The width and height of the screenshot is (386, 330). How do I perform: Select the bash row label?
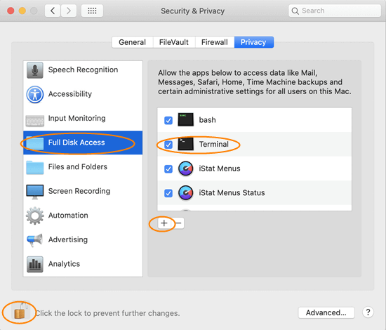pos(208,120)
